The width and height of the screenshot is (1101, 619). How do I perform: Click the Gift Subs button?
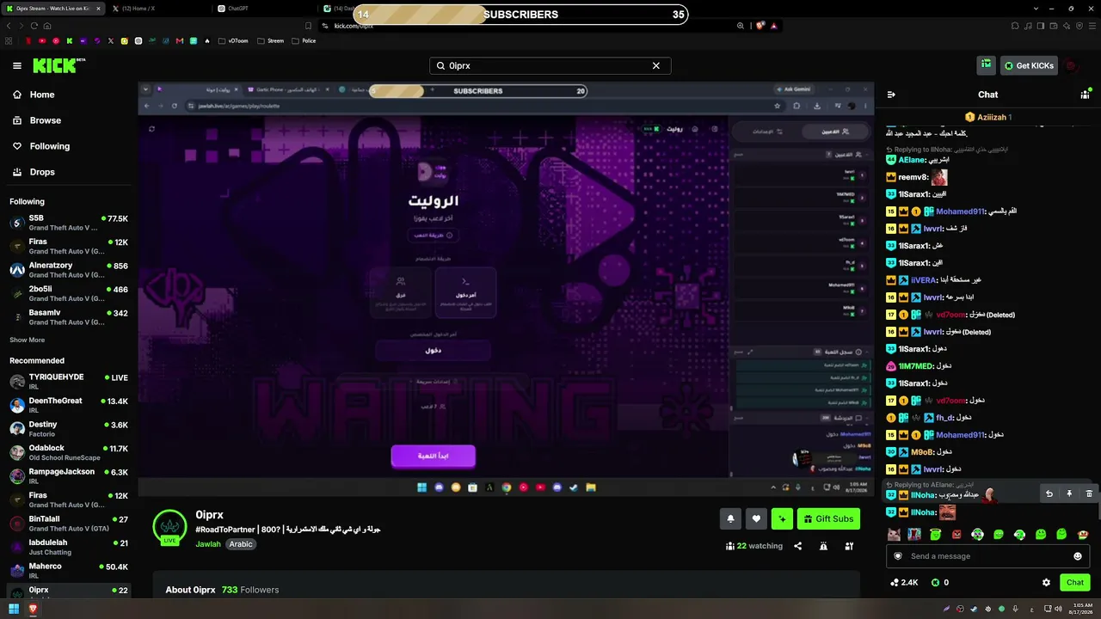tap(828, 518)
